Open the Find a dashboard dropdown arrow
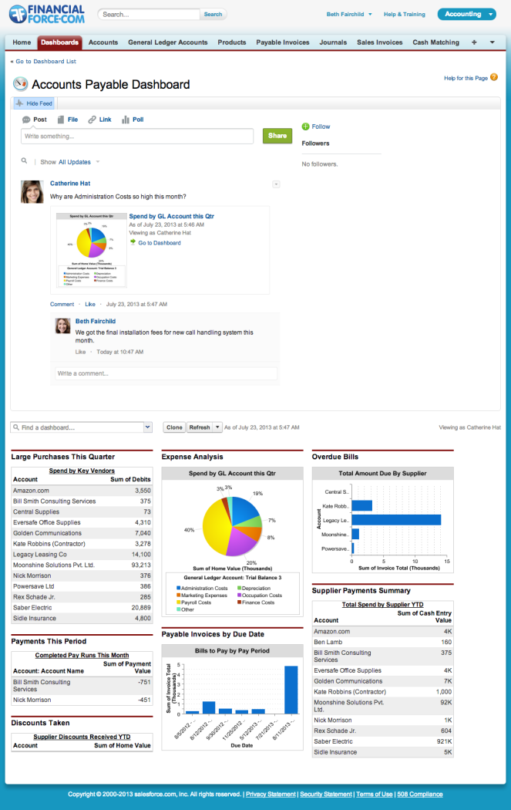 coord(148,427)
